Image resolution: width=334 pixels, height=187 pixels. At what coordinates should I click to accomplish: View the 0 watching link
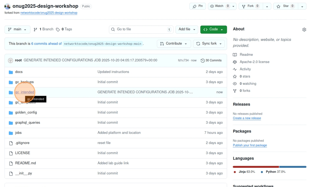248,84
